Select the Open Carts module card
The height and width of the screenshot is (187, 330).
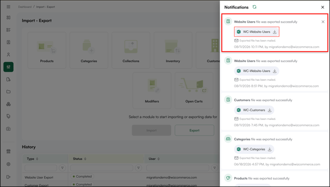(194, 90)
